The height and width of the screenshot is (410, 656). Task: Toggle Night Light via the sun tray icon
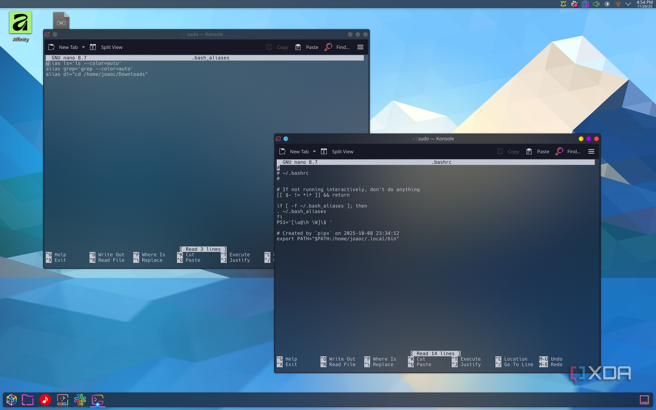tap(607, 4)
